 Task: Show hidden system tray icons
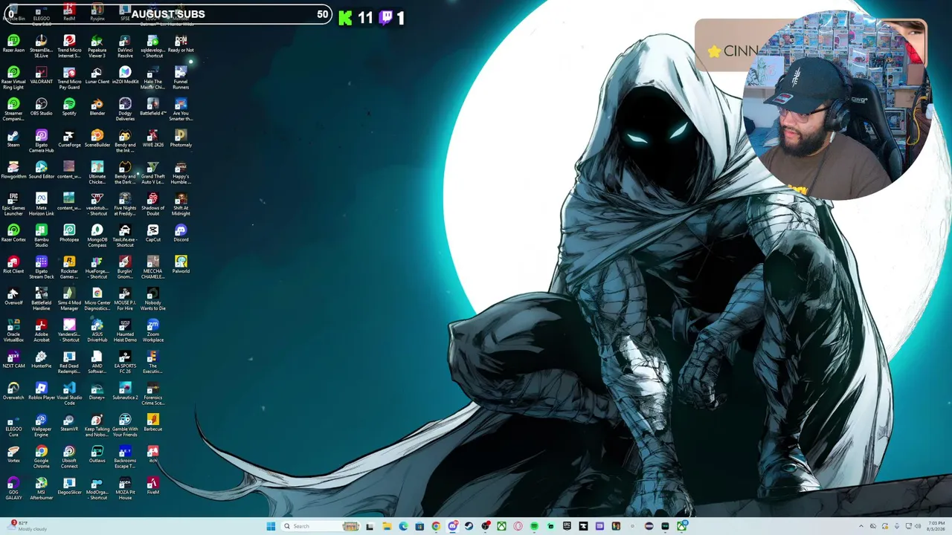point(861,526)
